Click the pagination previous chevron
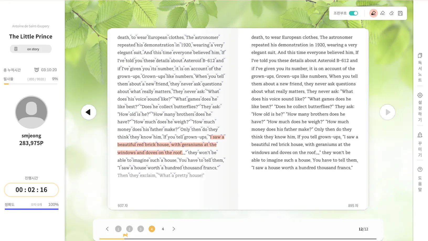 pos(107,229)
